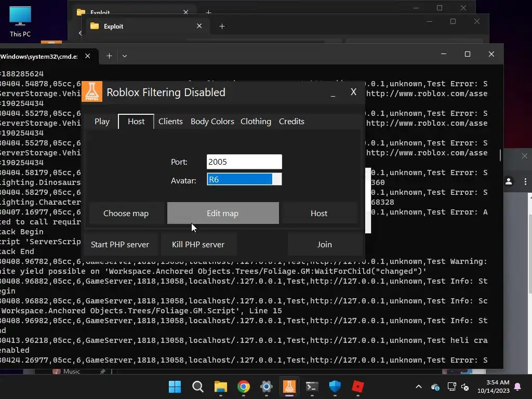This screenshot has height=399, width=532.
Task: Open the Clothing tab
Action: 256,122
